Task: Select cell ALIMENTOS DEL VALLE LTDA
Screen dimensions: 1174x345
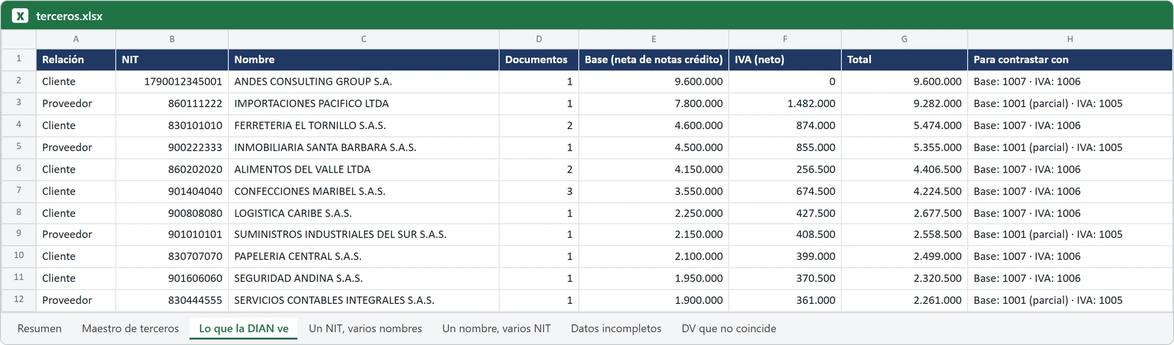Action: tap(363, 169)
